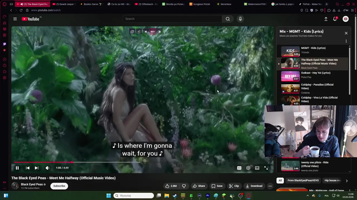Create a Clip of the video
Image resolution: width=357 pixels, height=200 pixels.
click(x=234, y=186)
